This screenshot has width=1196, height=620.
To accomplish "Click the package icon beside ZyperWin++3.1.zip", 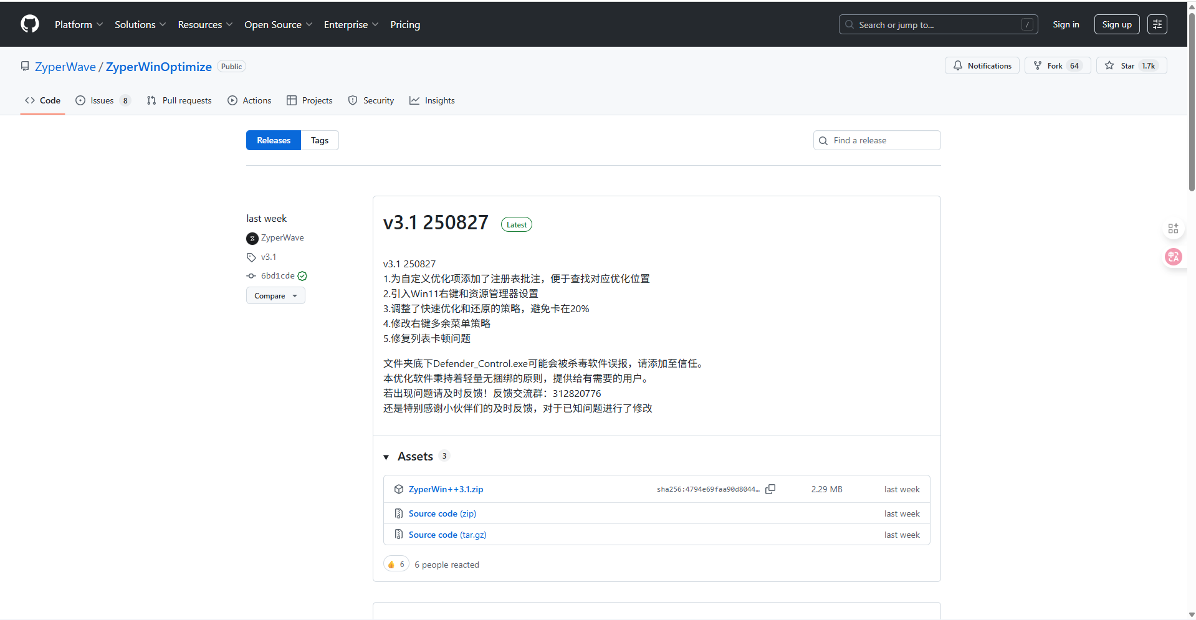I will (399, 489).
